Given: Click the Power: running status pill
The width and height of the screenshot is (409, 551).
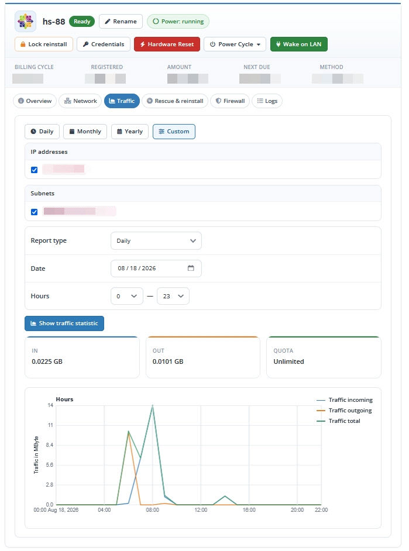Looking at the screenshot, I should (x=178, y=22).
